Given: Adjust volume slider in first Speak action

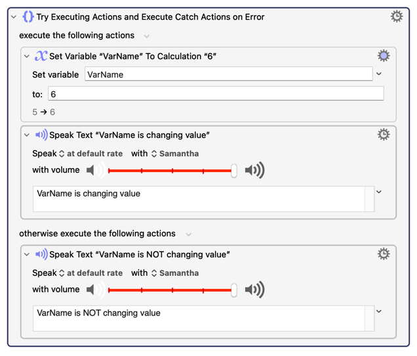Looking at the screenshot, I should (172, 171).
